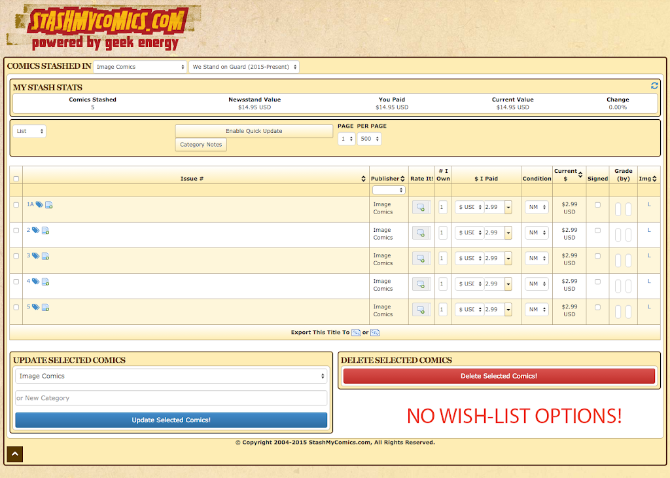Image resolution: width=670 pixels, height=478 pixels.
Task: Open Rate It for issue 2
Action: [x=421, y=233]
